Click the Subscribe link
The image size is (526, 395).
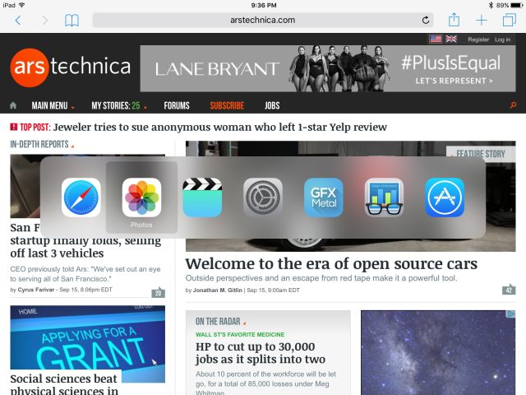[x=227, y=106]
